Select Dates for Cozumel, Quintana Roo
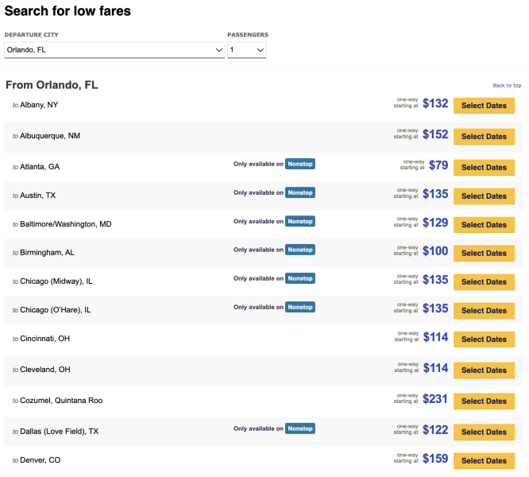This screenshot has width=529, height=477. pos(484,401)
